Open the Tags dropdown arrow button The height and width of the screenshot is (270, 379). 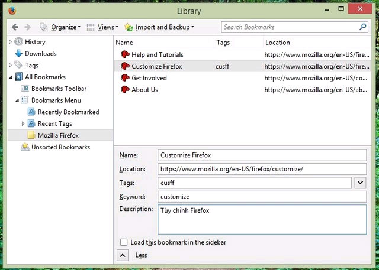point(360,183)
